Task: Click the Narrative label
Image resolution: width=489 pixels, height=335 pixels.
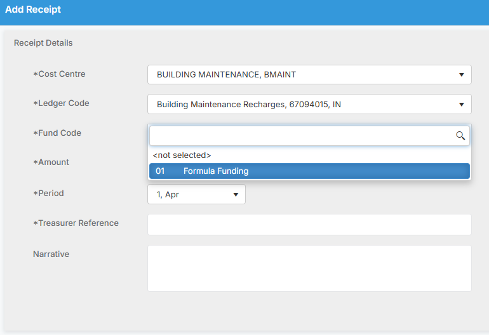Action: coord(51,254)
